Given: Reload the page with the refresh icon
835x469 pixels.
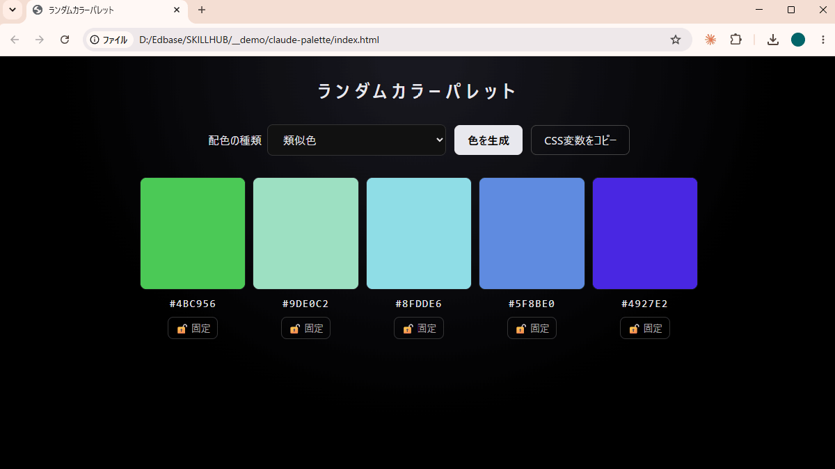Looking at the screenshot, I should (x=65, y=40).
